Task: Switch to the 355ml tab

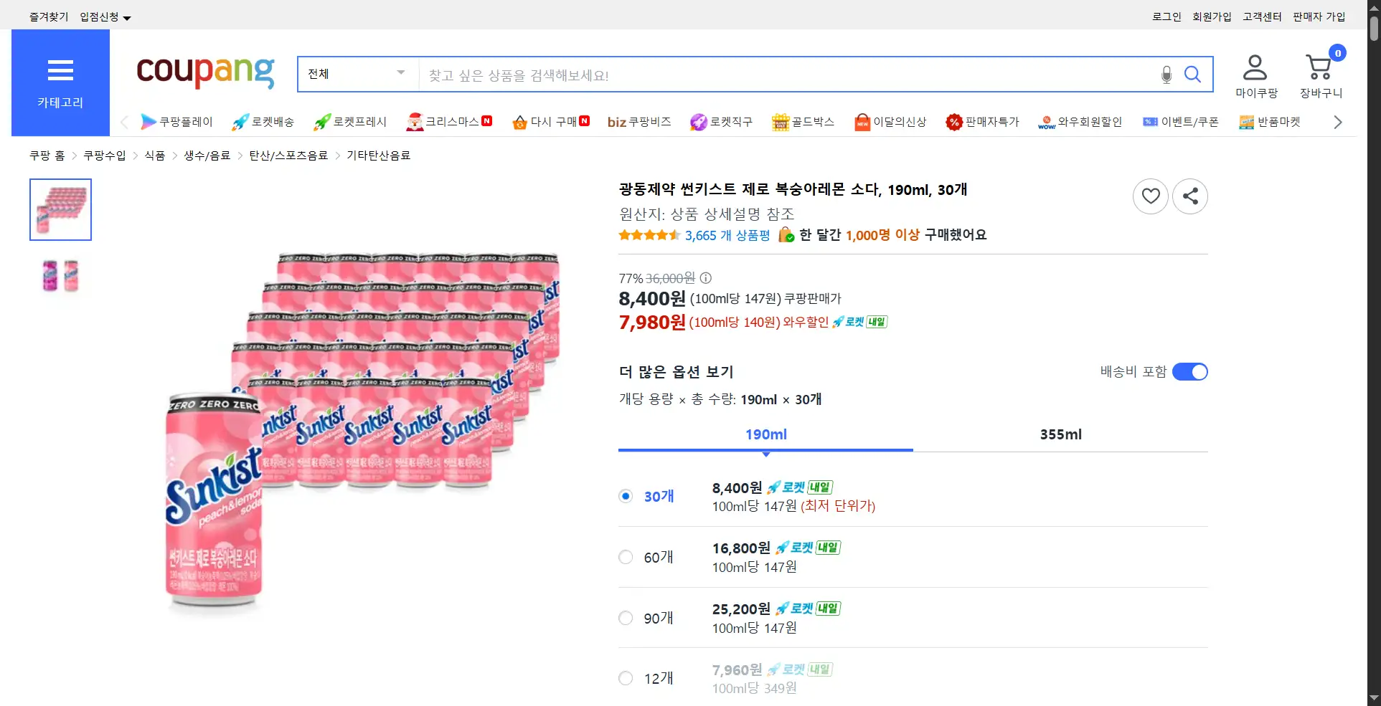Action: [x=1060, y=434]
